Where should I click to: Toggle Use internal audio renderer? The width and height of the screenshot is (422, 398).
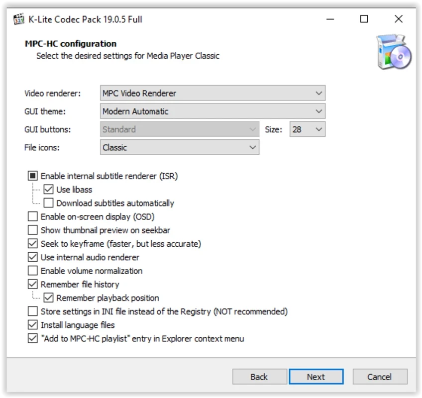(x=33, y=257)
